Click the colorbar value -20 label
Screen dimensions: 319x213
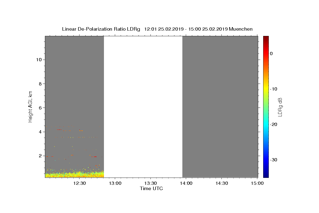274,124
